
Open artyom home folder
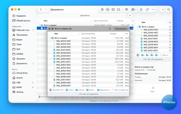click(x=19, y=78)
